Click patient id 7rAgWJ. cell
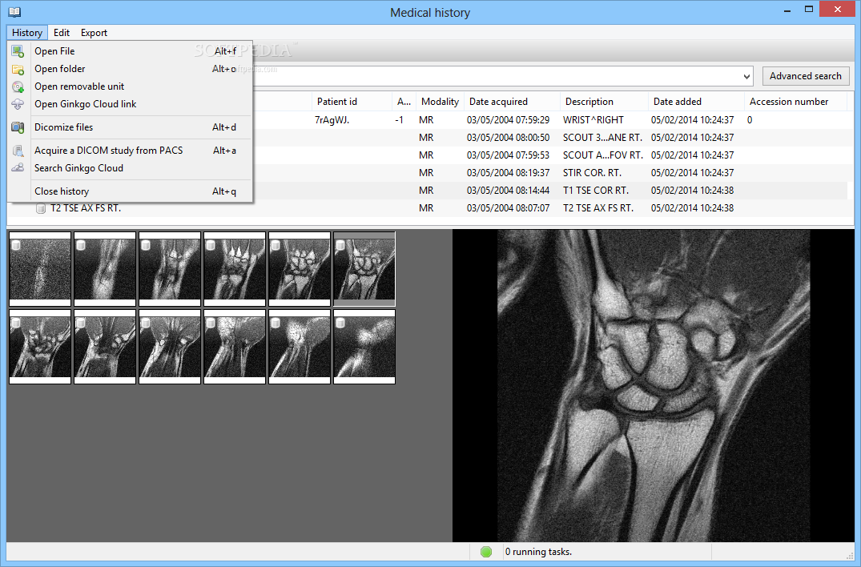 click(332, 119)
